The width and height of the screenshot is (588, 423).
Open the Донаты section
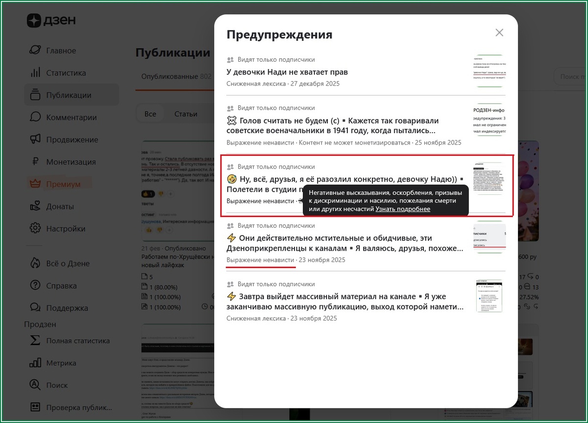[62, 206]
